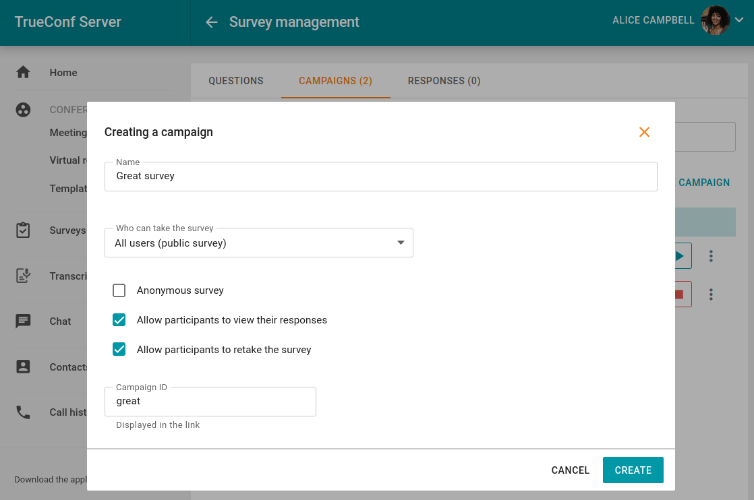
Task: Click the Campaign ID input field
Action: pos(210,402)
